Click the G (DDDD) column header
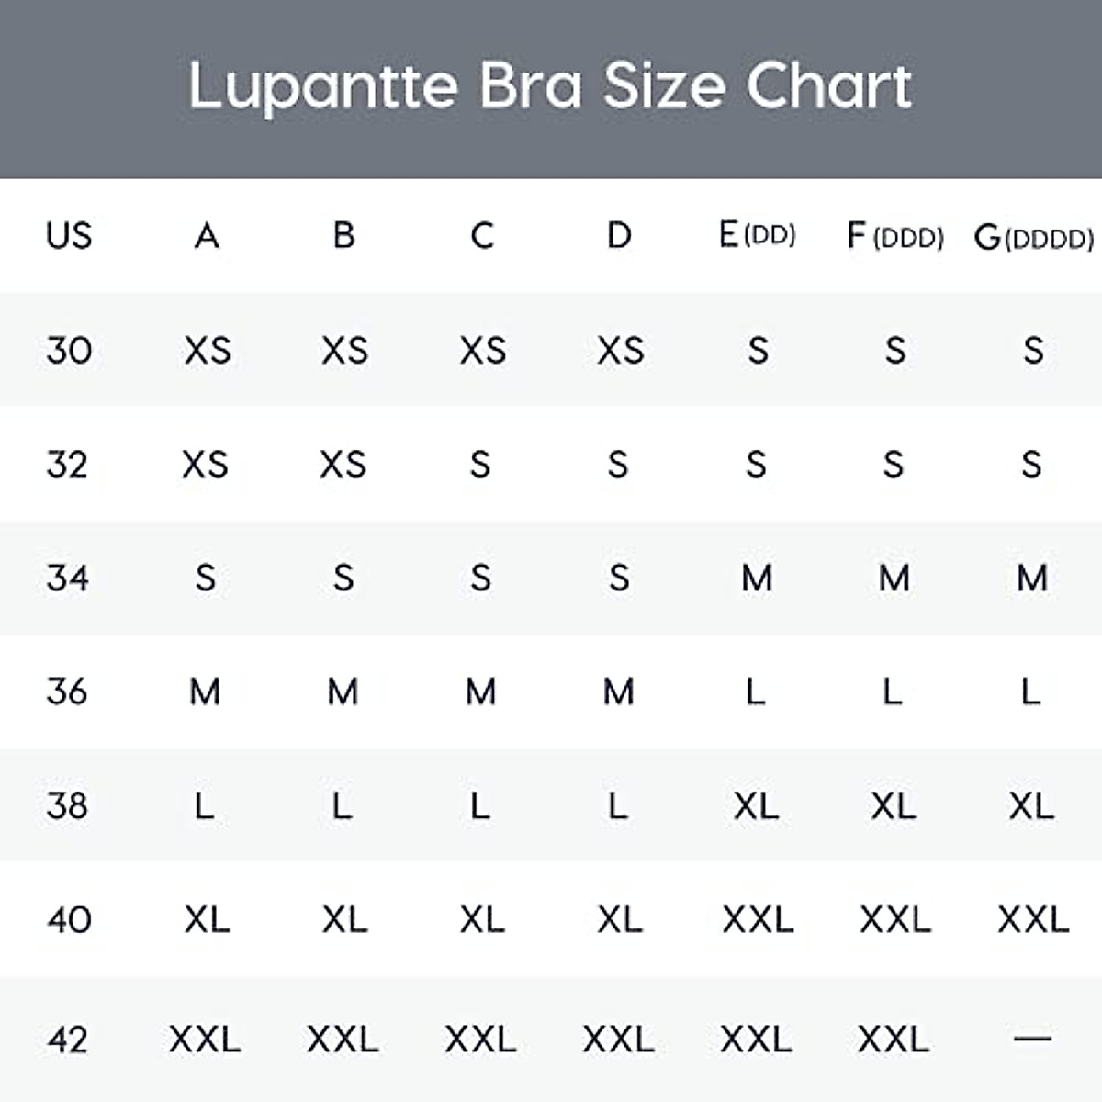The height and width of the screenshot is (1102, 1102). tap(1033, 238)
